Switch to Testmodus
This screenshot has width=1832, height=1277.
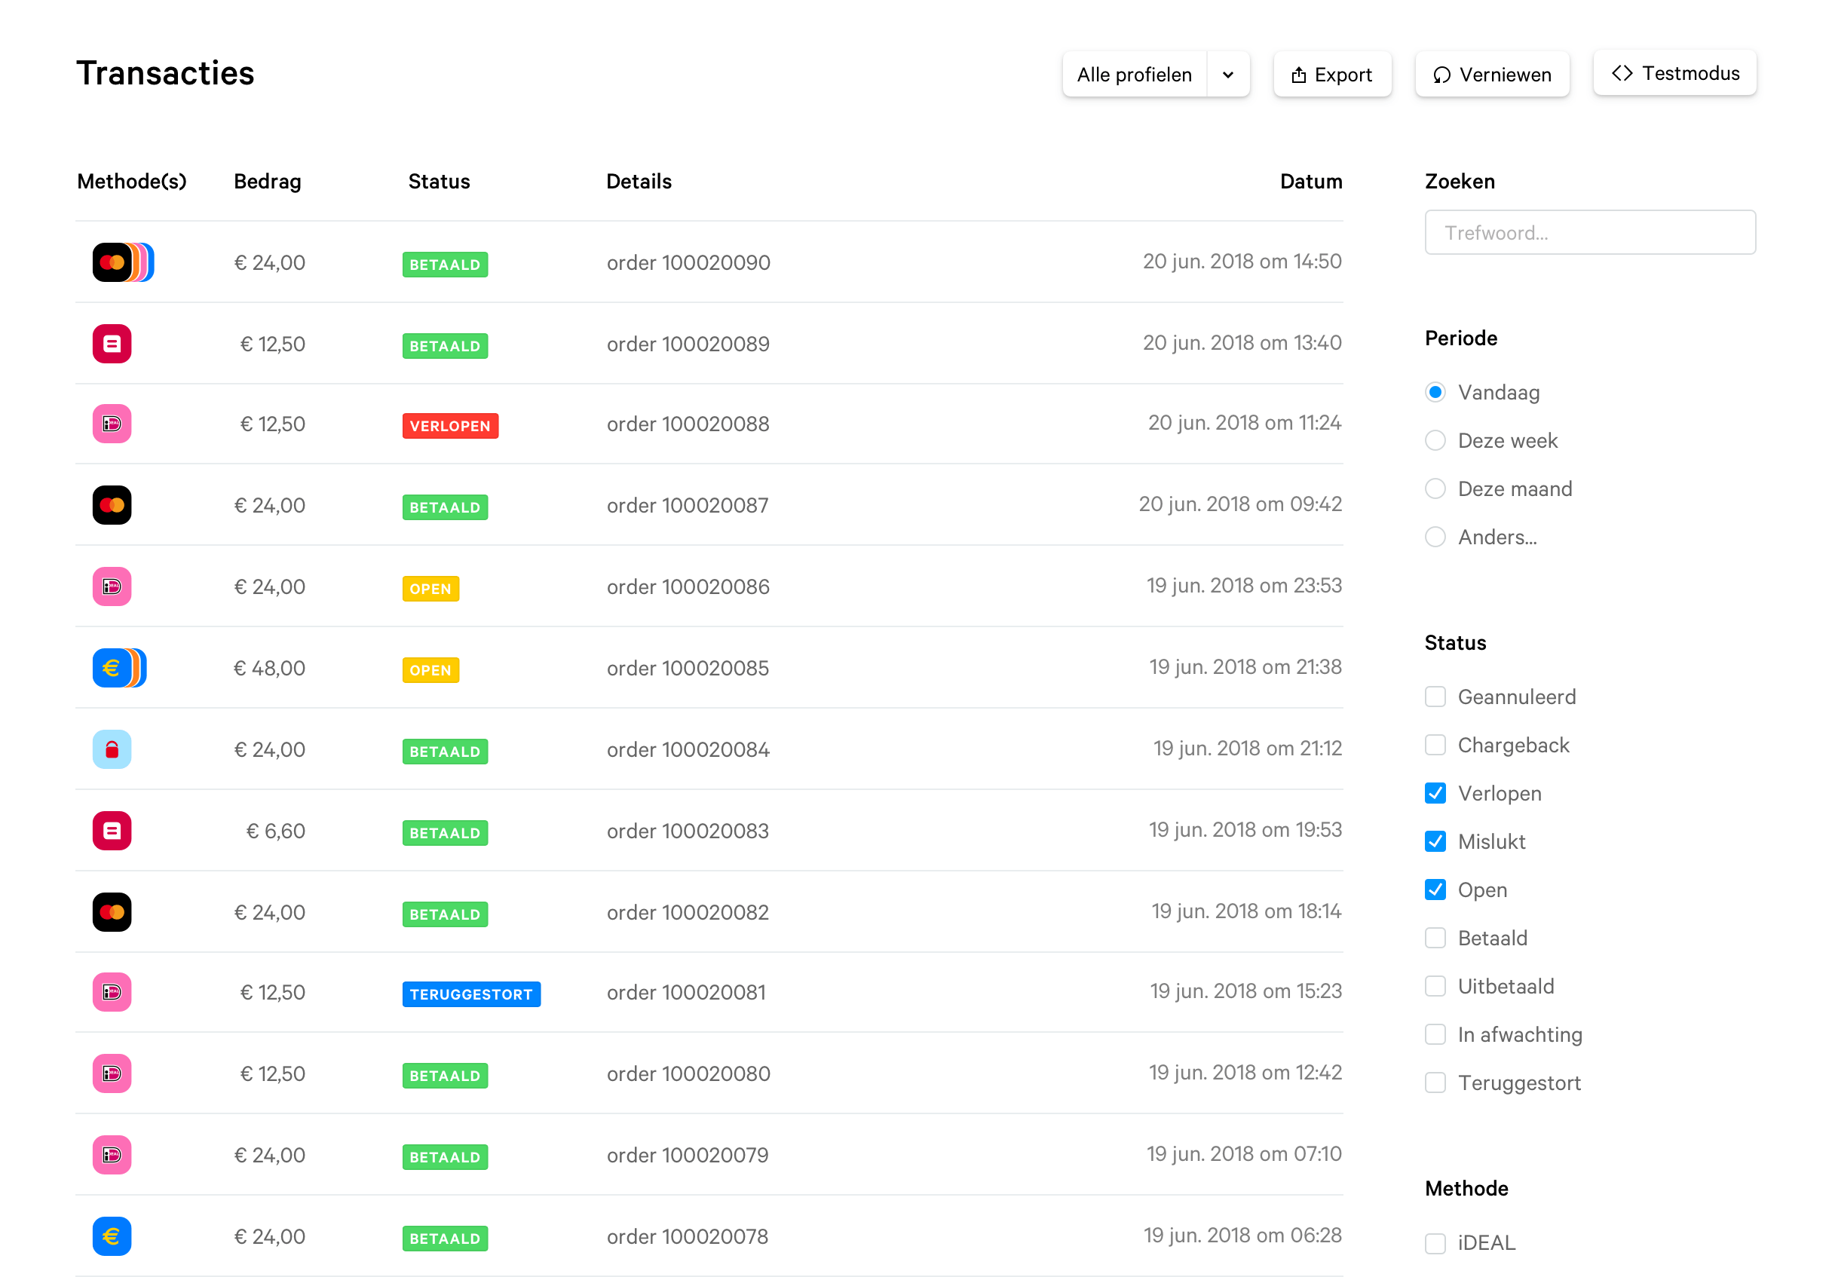(x=1674, y=72)
